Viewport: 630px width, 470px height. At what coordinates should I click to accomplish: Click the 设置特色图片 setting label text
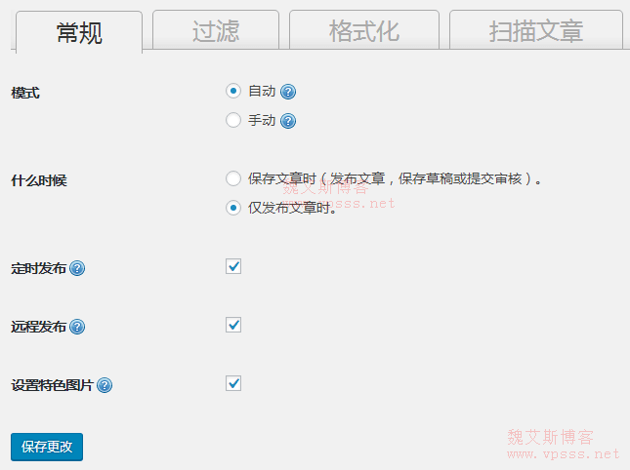52,386
